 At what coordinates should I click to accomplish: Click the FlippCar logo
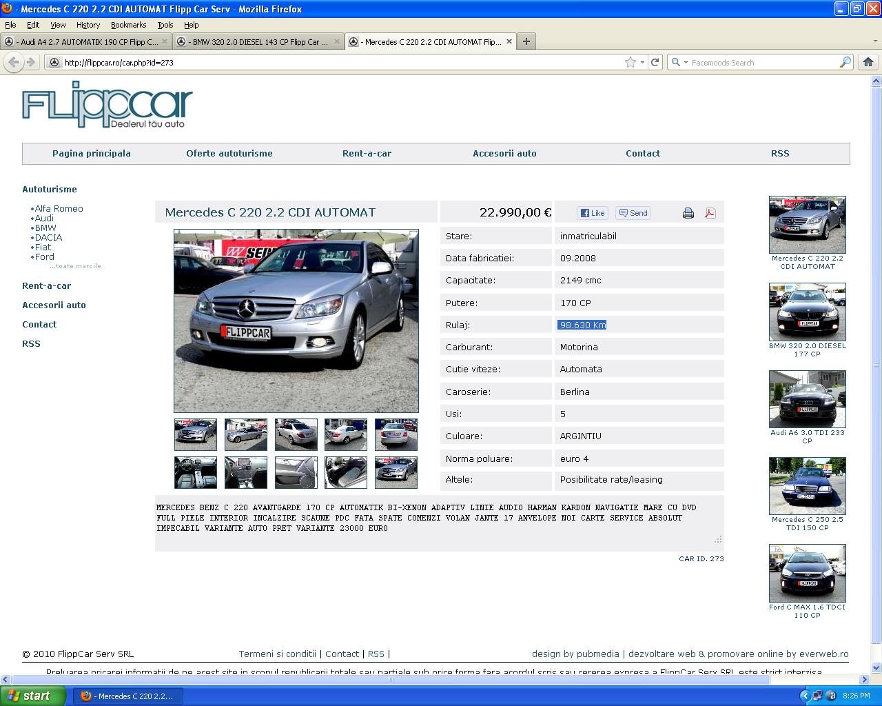107,105
